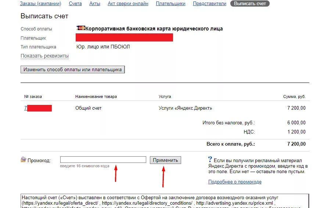This screenshot has height=208, width=324.
Task: Focus the Промокод input field
Action: (103, 160)
